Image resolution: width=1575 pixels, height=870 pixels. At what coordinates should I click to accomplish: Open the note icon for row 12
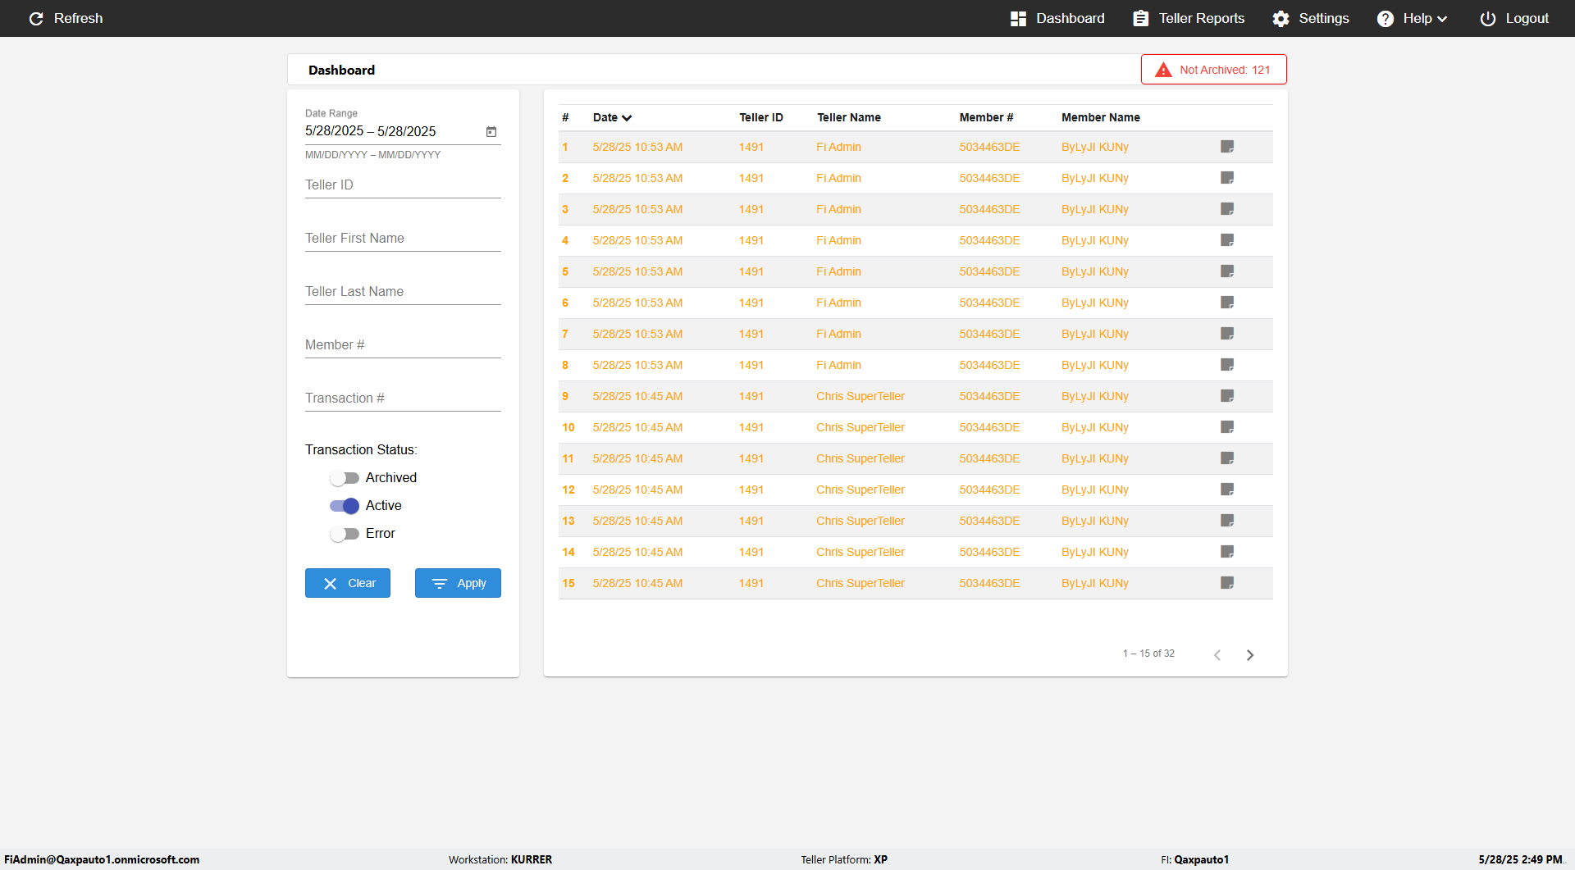[x=1227, y=490]
